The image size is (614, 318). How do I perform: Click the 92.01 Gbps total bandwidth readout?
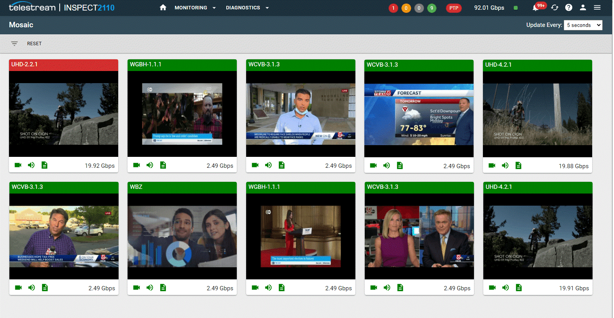[489, 8]
